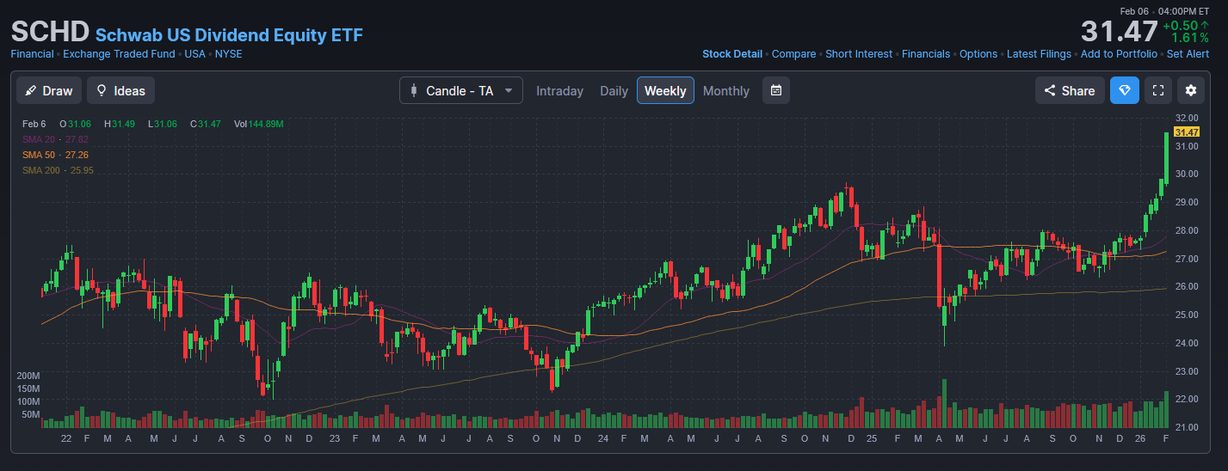Open the Draw tool
Viewport: 1228px width, 471px height.
(x=49, y=90)
